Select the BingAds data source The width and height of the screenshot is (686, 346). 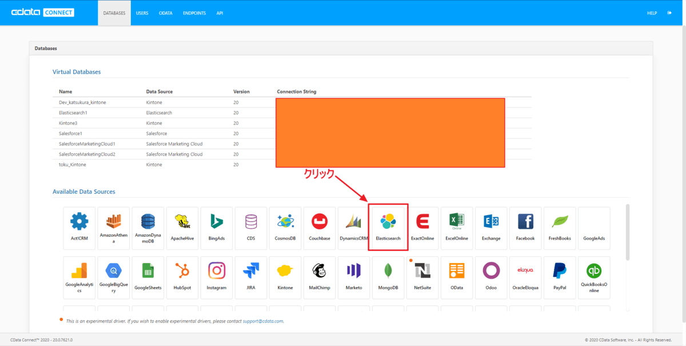(x=217, y=228)
